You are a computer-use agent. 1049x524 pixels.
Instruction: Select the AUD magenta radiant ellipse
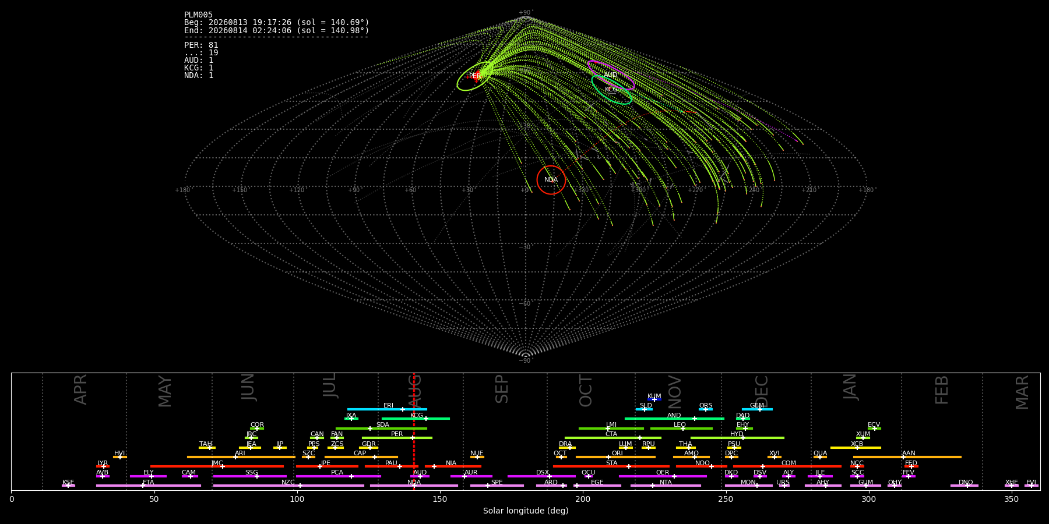[611, 75]
